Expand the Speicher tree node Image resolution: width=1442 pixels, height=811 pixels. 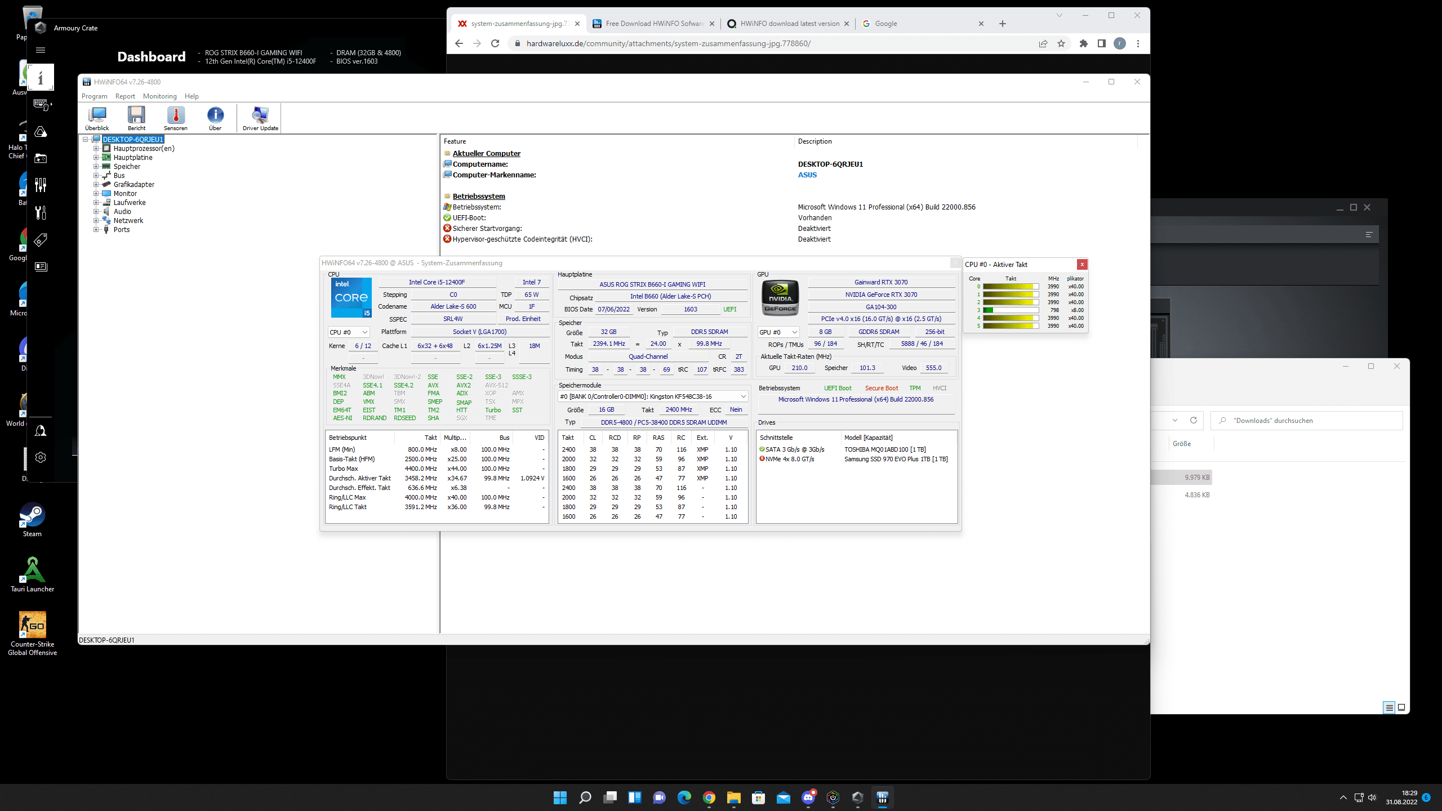96,167
